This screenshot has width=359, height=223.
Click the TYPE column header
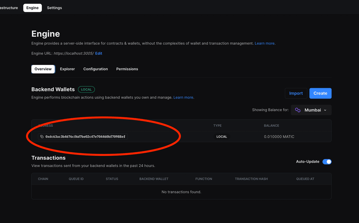point(217,126)
